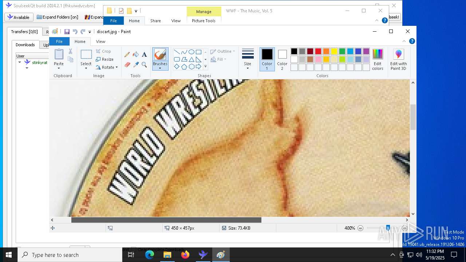Image resolution: width=466 pixels, height=262 pixels.
Task: Click the Available status button in Soulseek
Action: 19,17
